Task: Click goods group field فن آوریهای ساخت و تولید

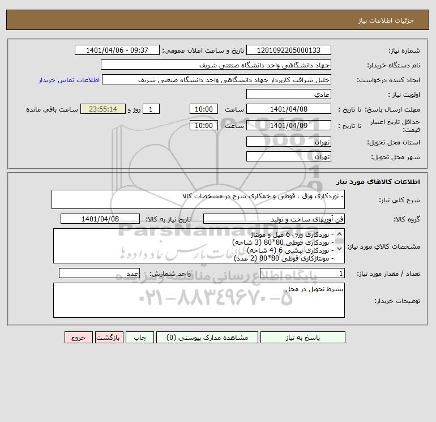Action: (x=274, y=219)
